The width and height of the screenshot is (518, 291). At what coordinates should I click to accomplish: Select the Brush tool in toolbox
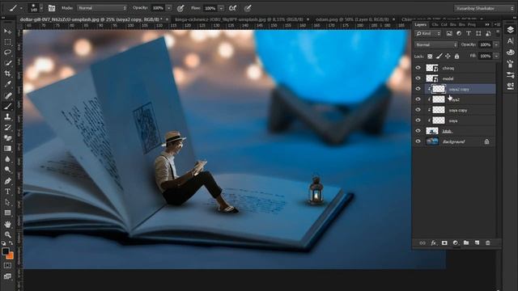tap(7, 106)
